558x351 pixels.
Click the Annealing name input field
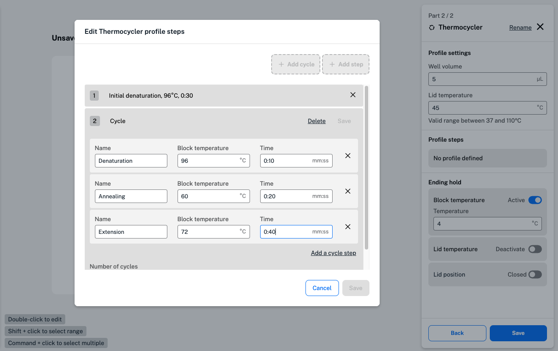(x=131, y=196)
